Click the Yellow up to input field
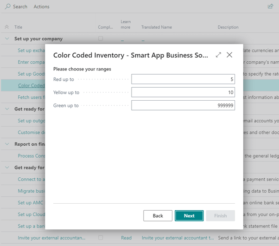Screen dimensions: 279x246 [183, 92]
